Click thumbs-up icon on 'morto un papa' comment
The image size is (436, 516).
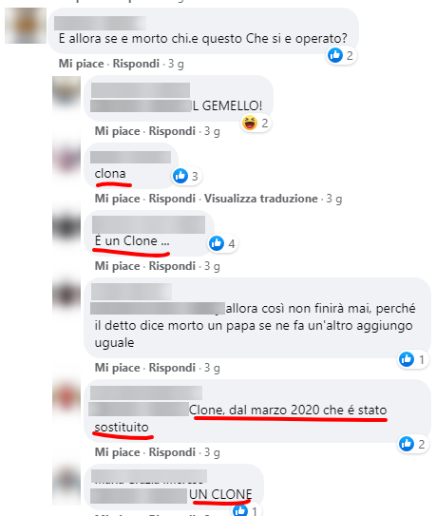[x=407, y=358]
